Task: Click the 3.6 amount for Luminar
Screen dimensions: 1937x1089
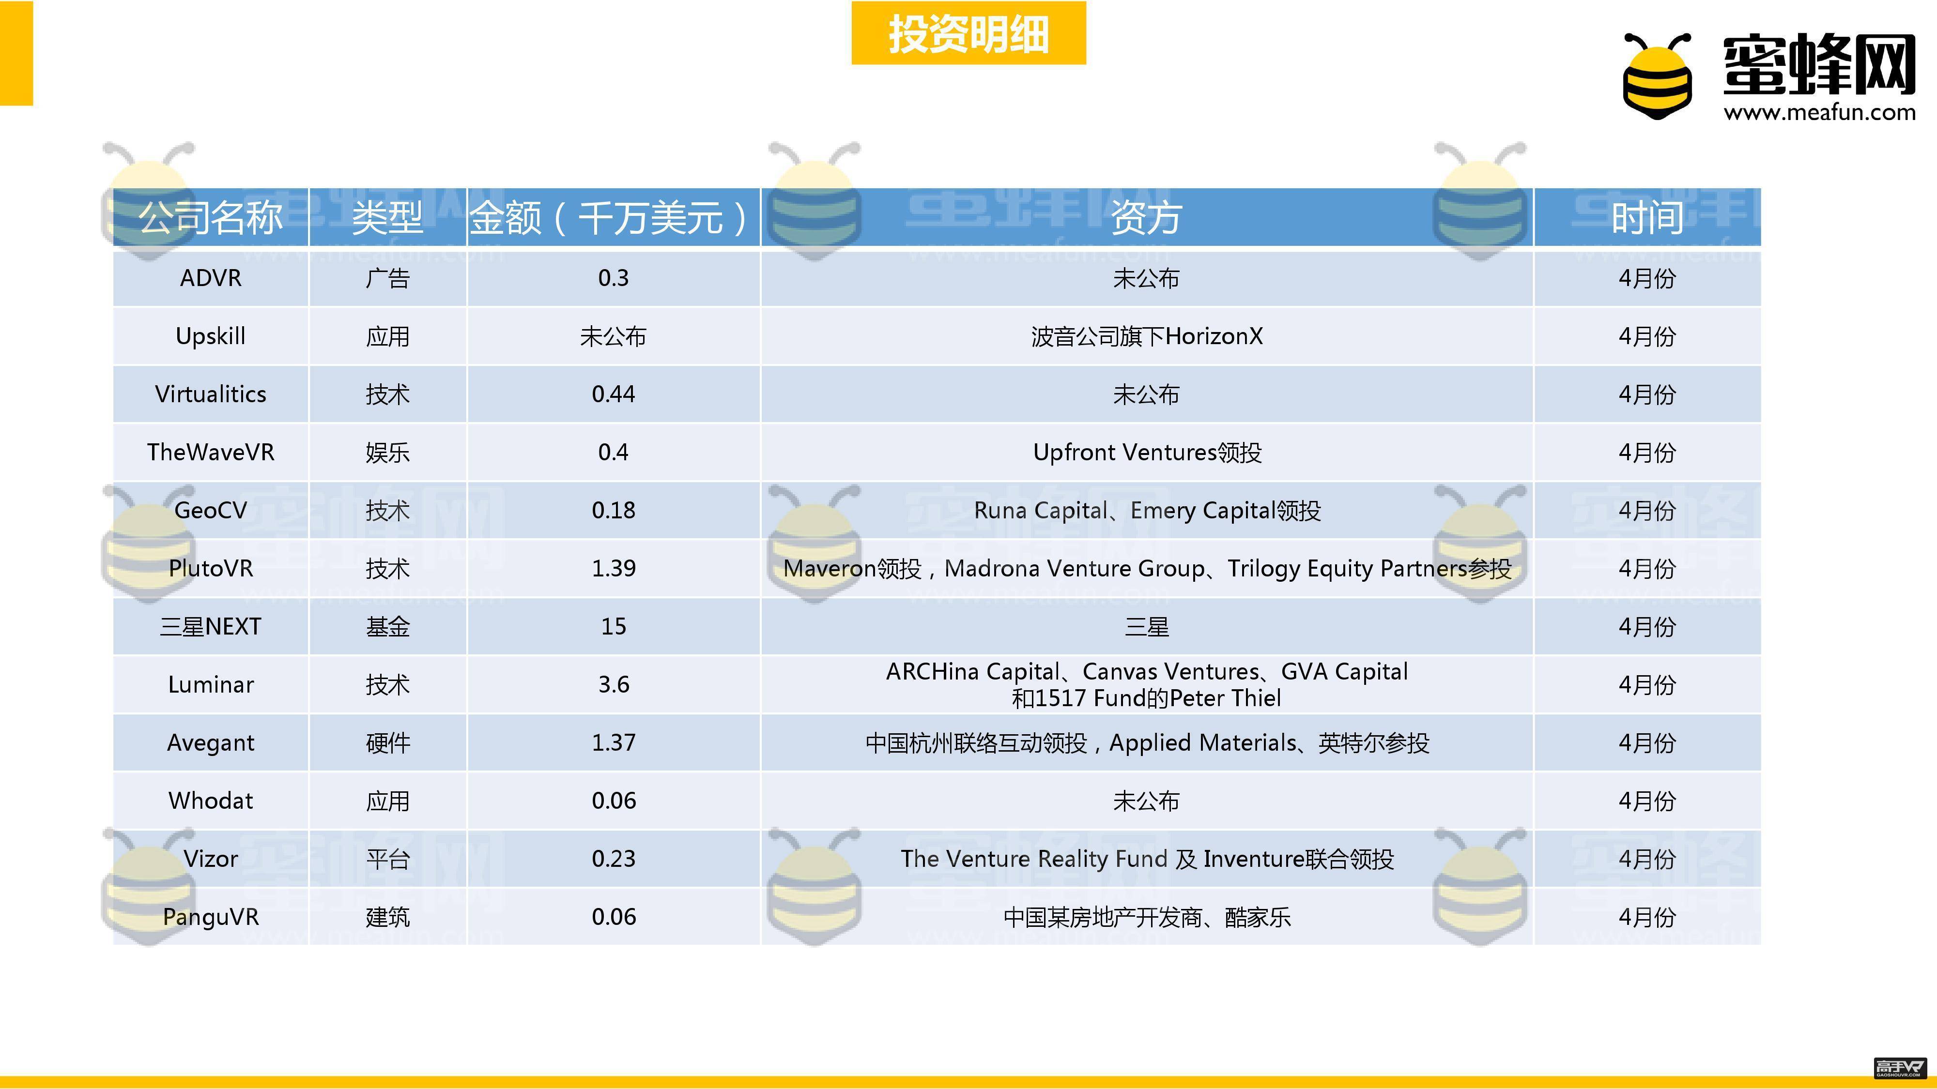Action: click(614, 685)
